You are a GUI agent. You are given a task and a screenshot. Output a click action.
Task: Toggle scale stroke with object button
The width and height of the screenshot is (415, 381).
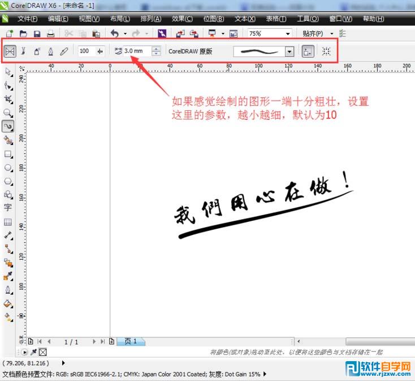pos(308,52)
